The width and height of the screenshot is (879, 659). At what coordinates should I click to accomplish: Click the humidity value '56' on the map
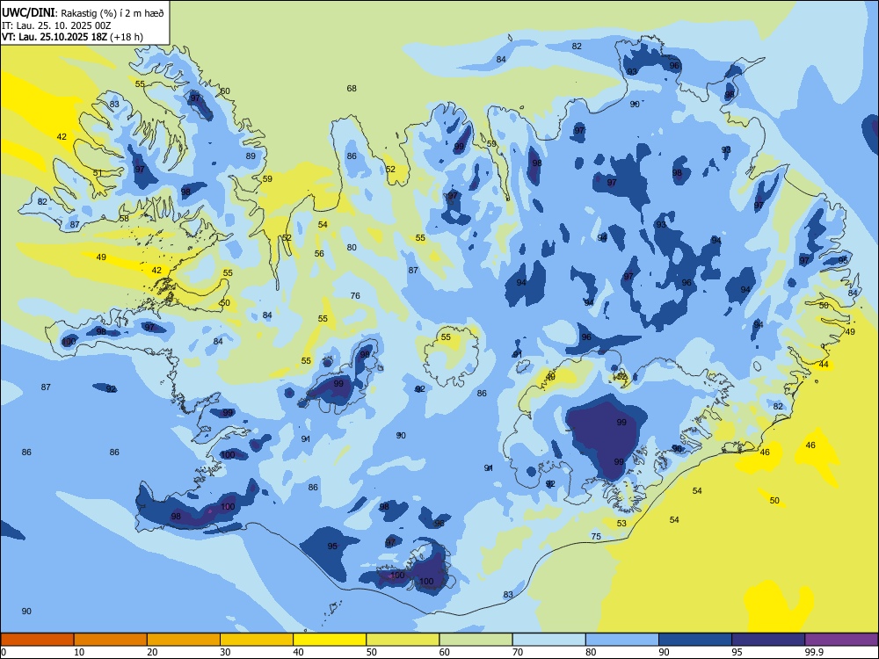[319, 253]
